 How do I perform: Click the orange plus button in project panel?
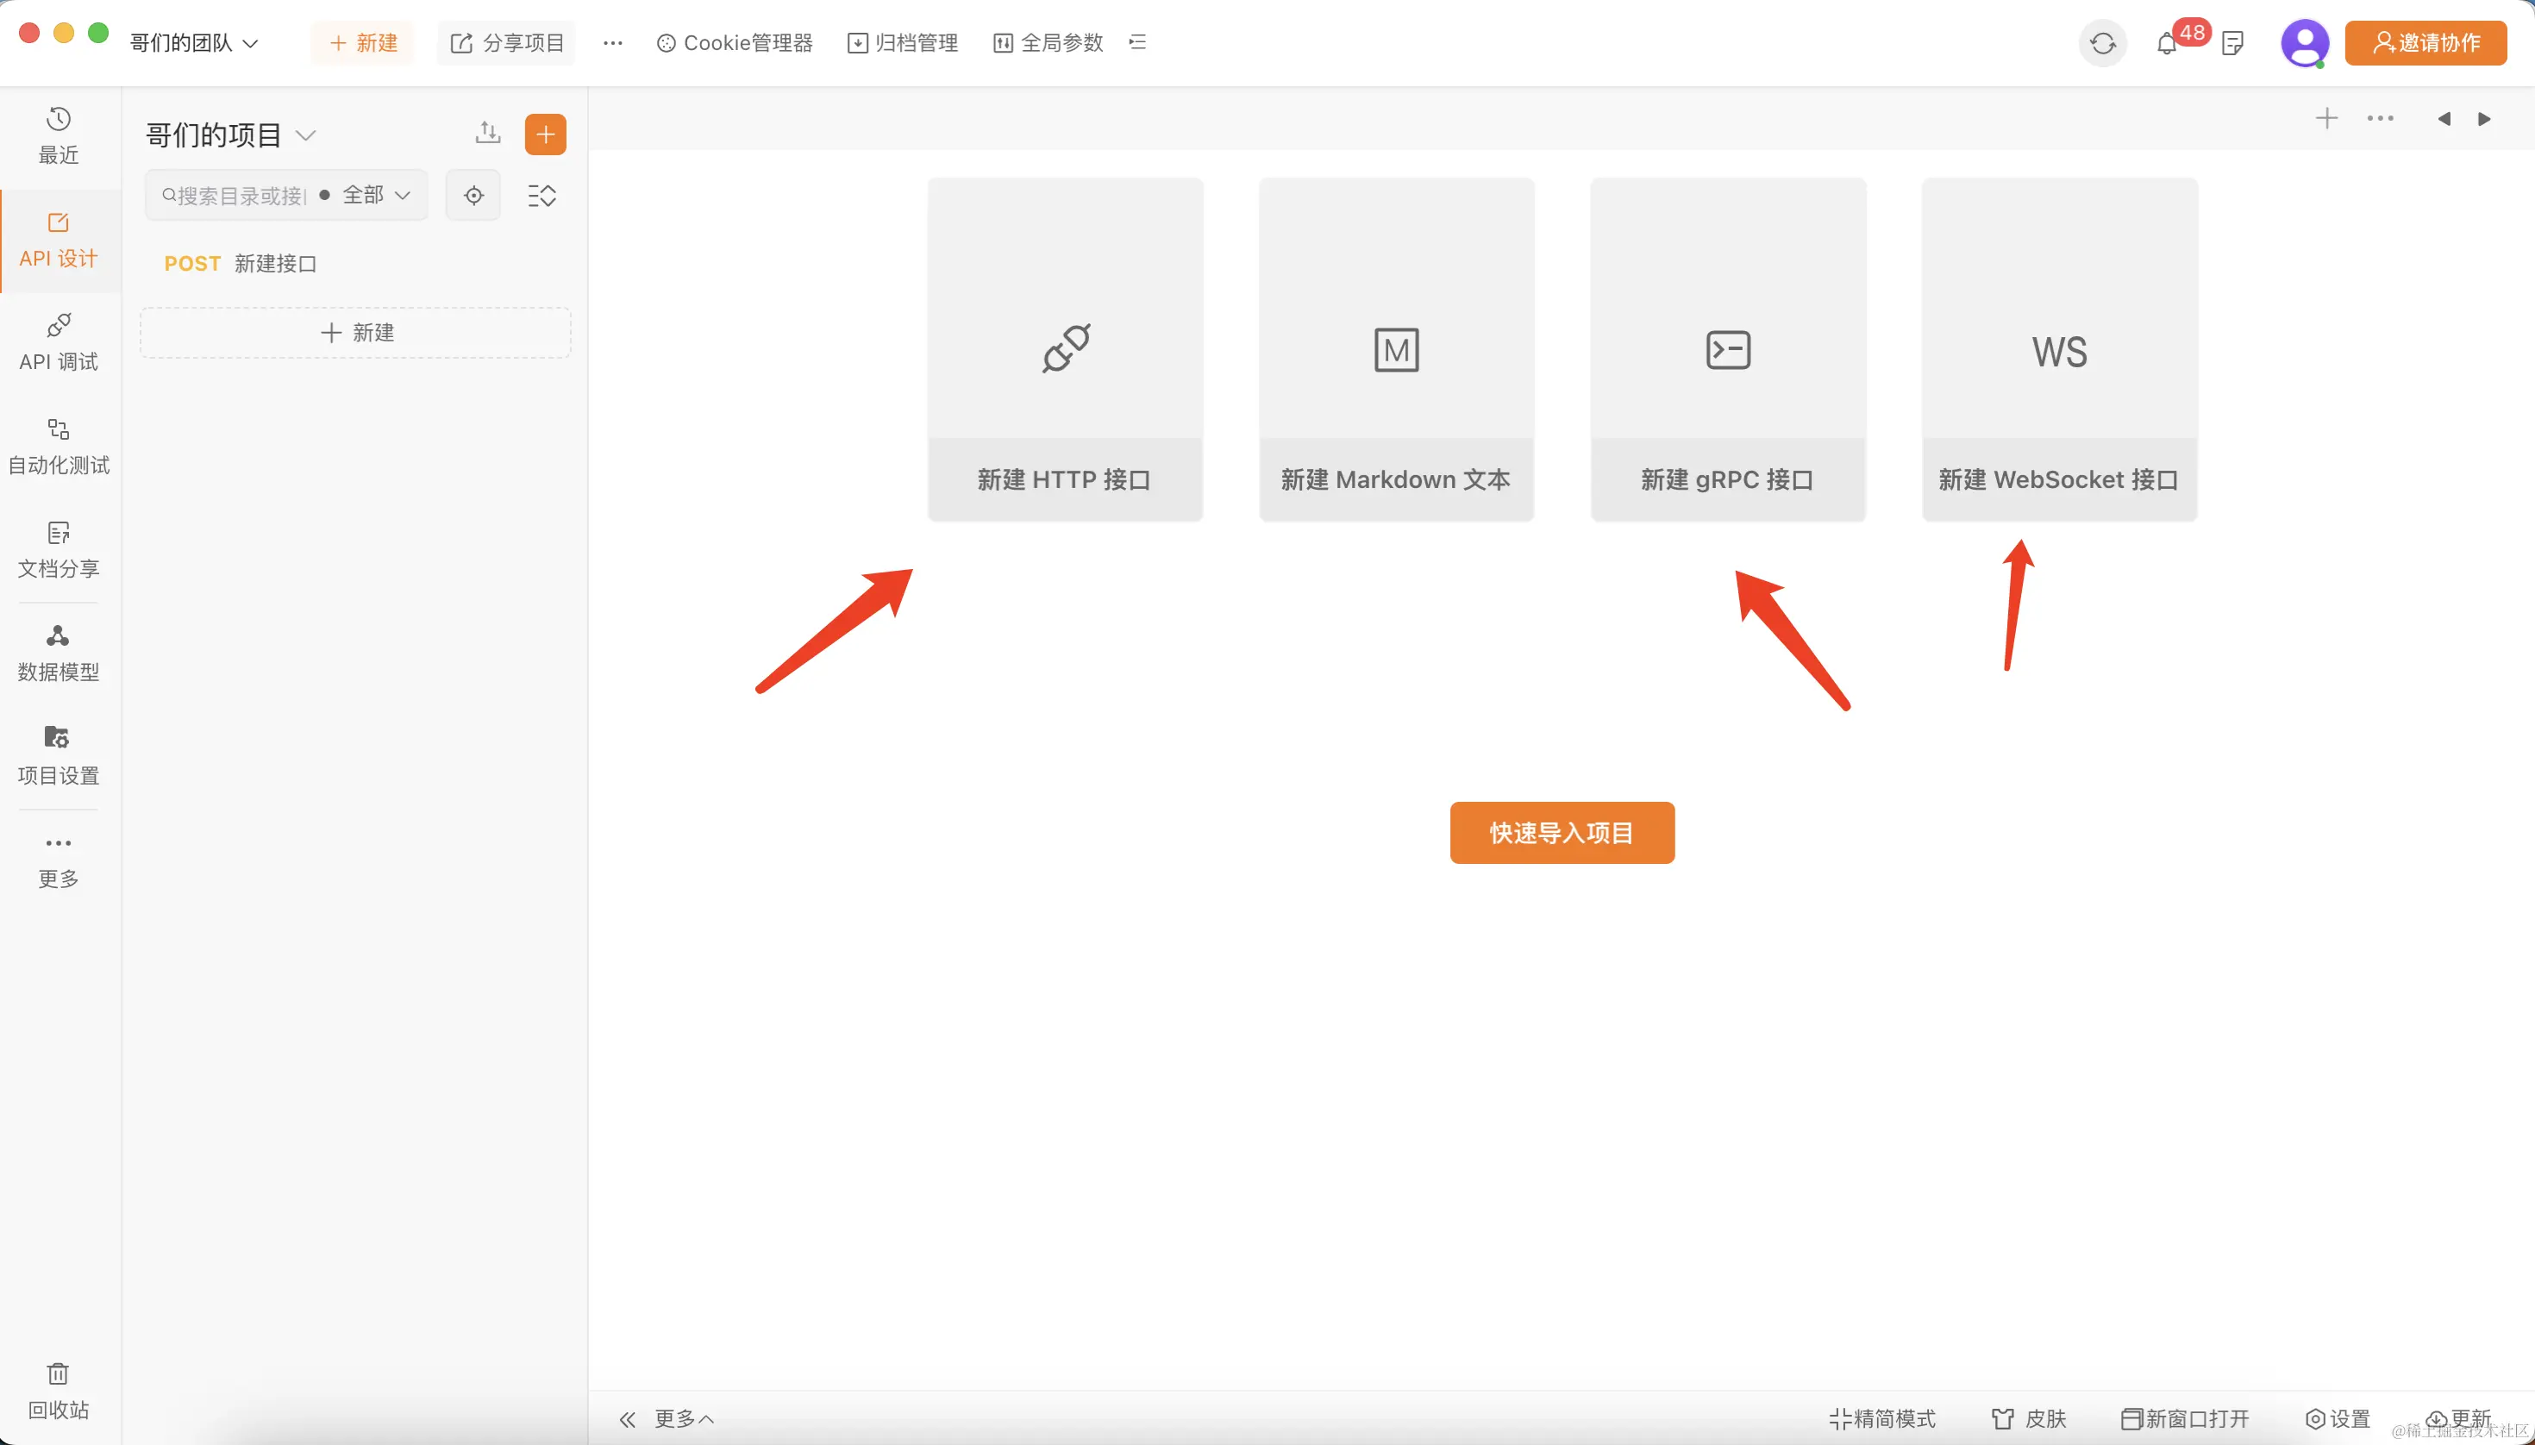tap(545, 134)
